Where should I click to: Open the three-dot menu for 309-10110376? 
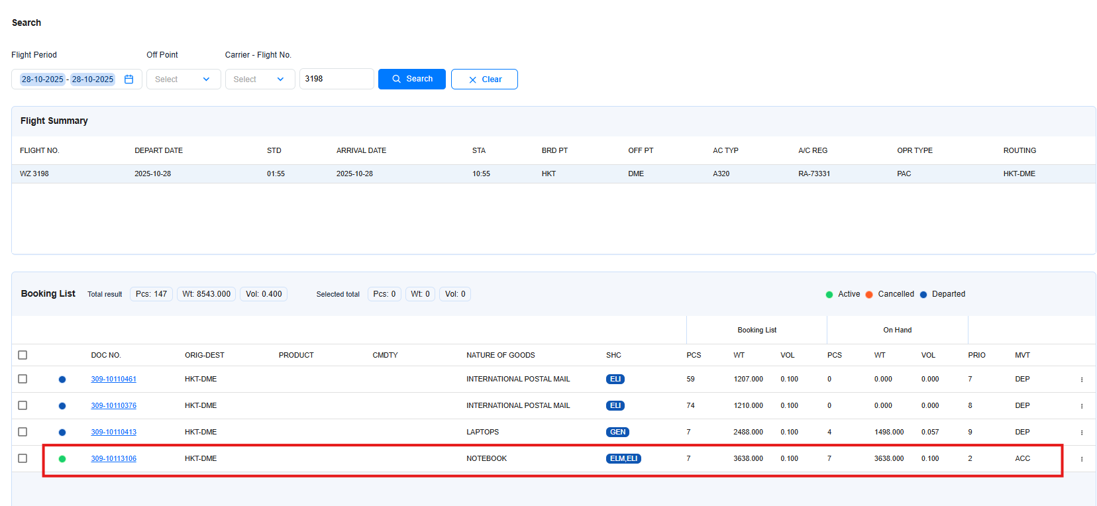[x=1081, y=406]
